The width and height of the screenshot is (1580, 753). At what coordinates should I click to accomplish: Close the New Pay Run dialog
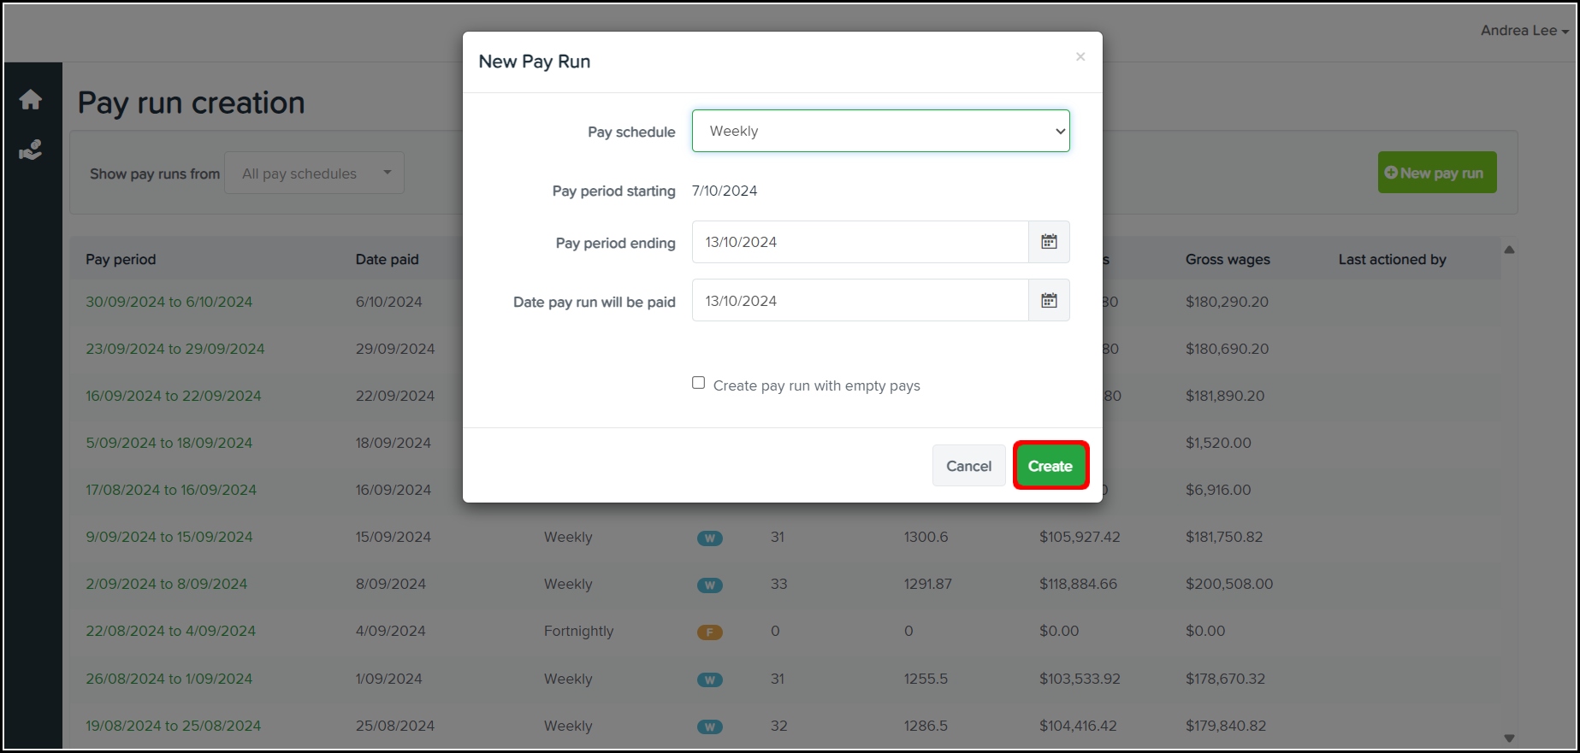(1080, 57)
